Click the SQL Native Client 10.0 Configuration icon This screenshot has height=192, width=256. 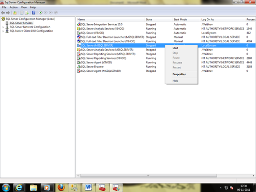click(x=7, y=31)
